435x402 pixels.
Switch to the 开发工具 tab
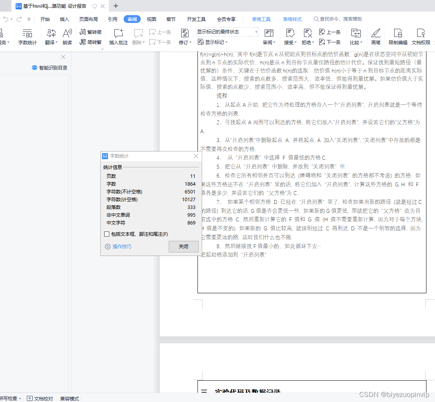click(x=196, y=19)
